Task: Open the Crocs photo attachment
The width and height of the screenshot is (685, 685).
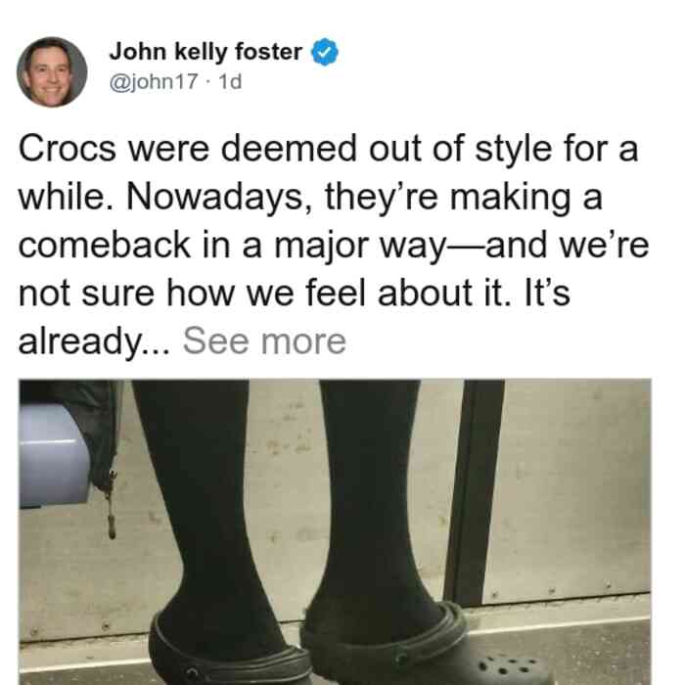Action: point(335,531)
